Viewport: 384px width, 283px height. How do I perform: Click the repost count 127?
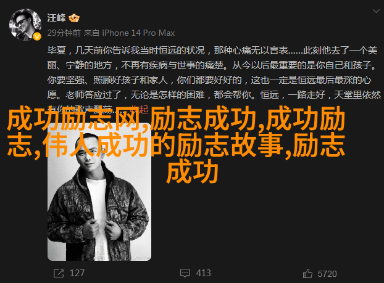point(77,273)
